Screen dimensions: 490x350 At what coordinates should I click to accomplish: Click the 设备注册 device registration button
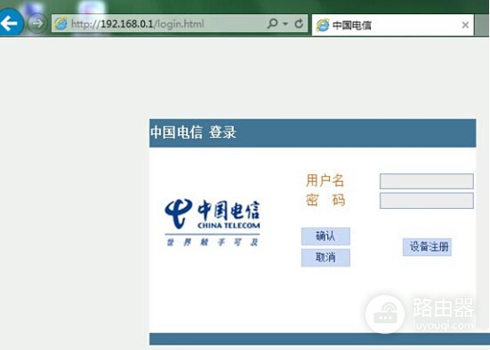point(427,247)
